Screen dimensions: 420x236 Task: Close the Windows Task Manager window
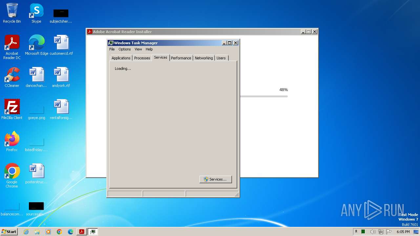coord(235,43)
